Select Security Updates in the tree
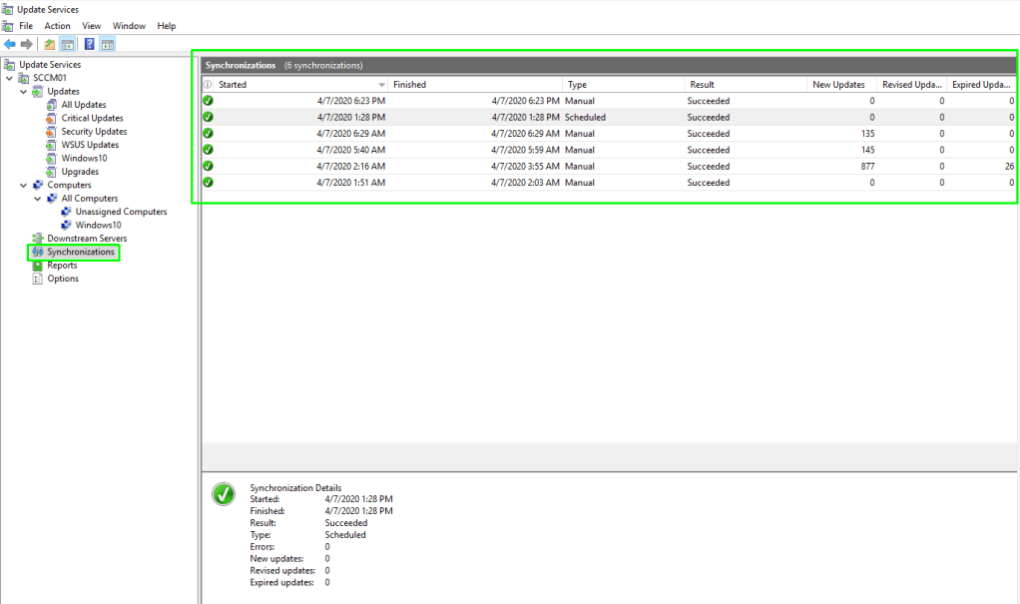This screenshot has width=1020, height=604. (x=94, y=132)
